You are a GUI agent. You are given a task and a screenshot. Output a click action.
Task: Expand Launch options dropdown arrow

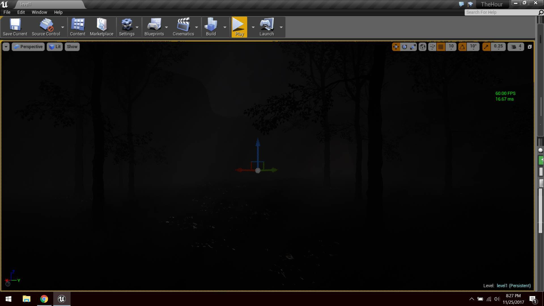281,27
